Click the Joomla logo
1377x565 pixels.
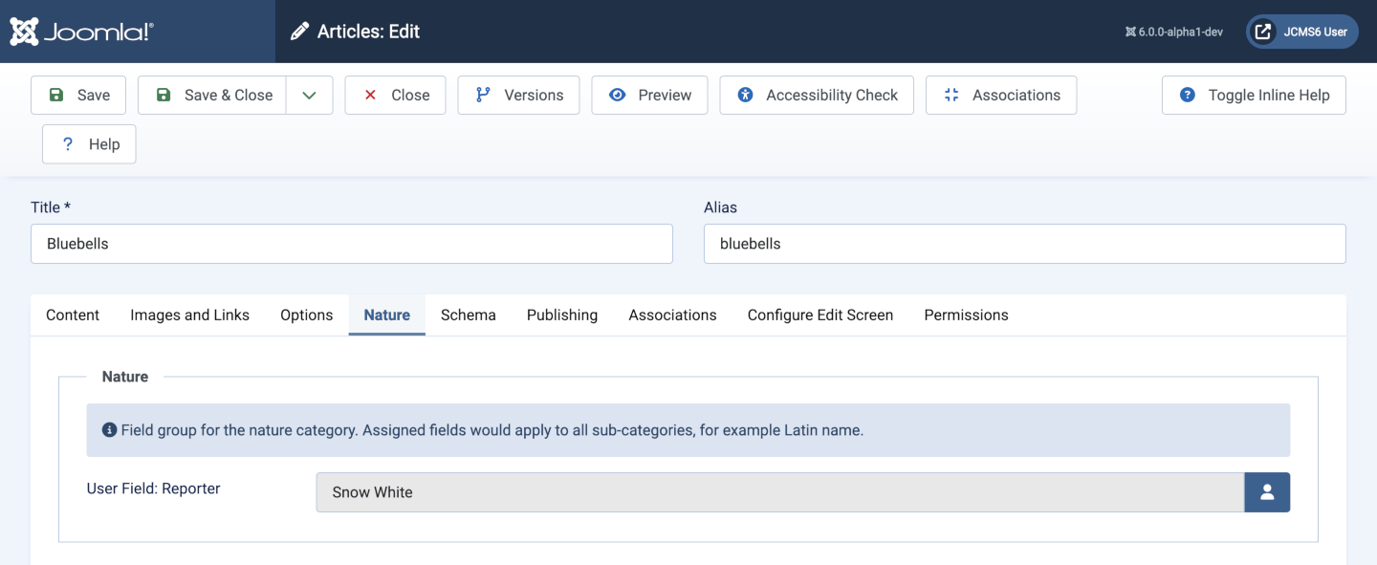coord(26,31)
